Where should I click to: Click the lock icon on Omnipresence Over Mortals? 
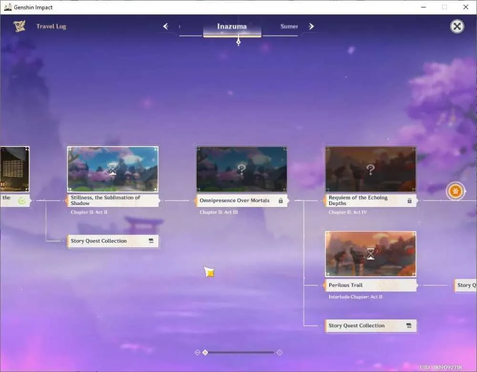(280, 201)
